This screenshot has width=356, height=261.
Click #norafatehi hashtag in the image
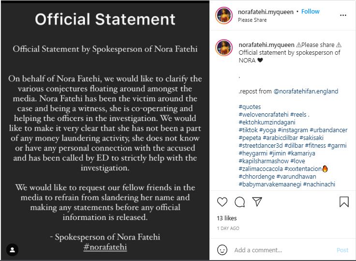[105, 247]
